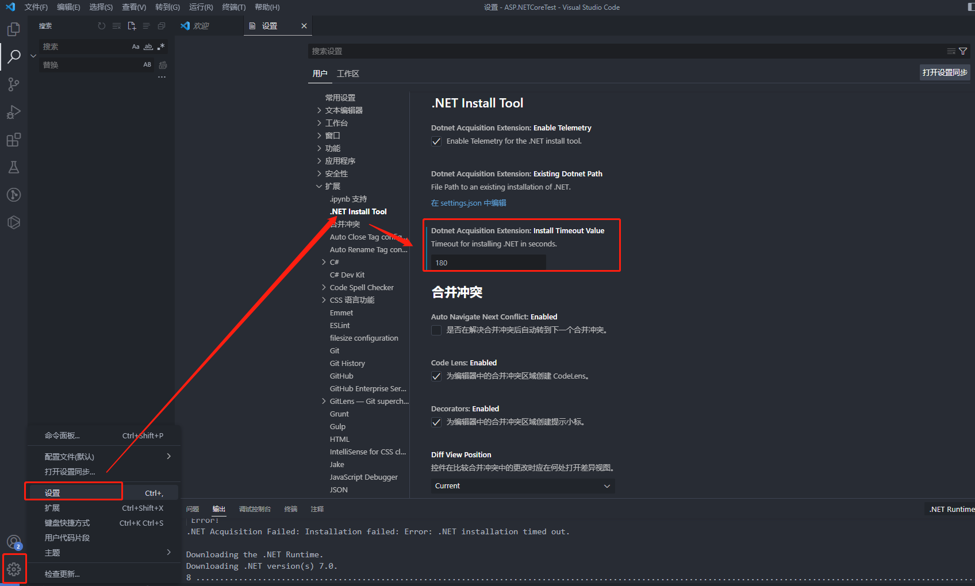The width and height of the screenshot is (975, 586).
Task: Open 主题 submenu in gear menu
Action: click(x=104, y=553)
